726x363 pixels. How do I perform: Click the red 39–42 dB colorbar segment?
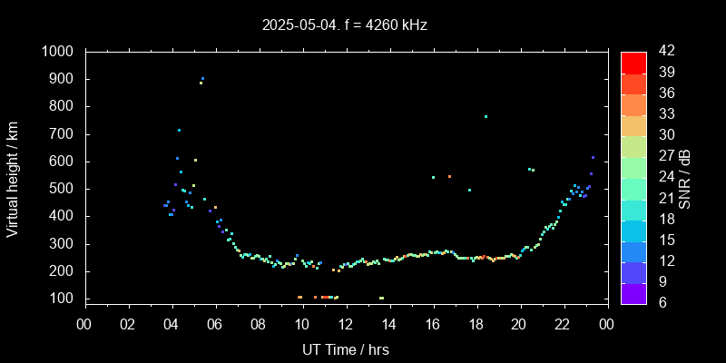click(x=633, y=62)
